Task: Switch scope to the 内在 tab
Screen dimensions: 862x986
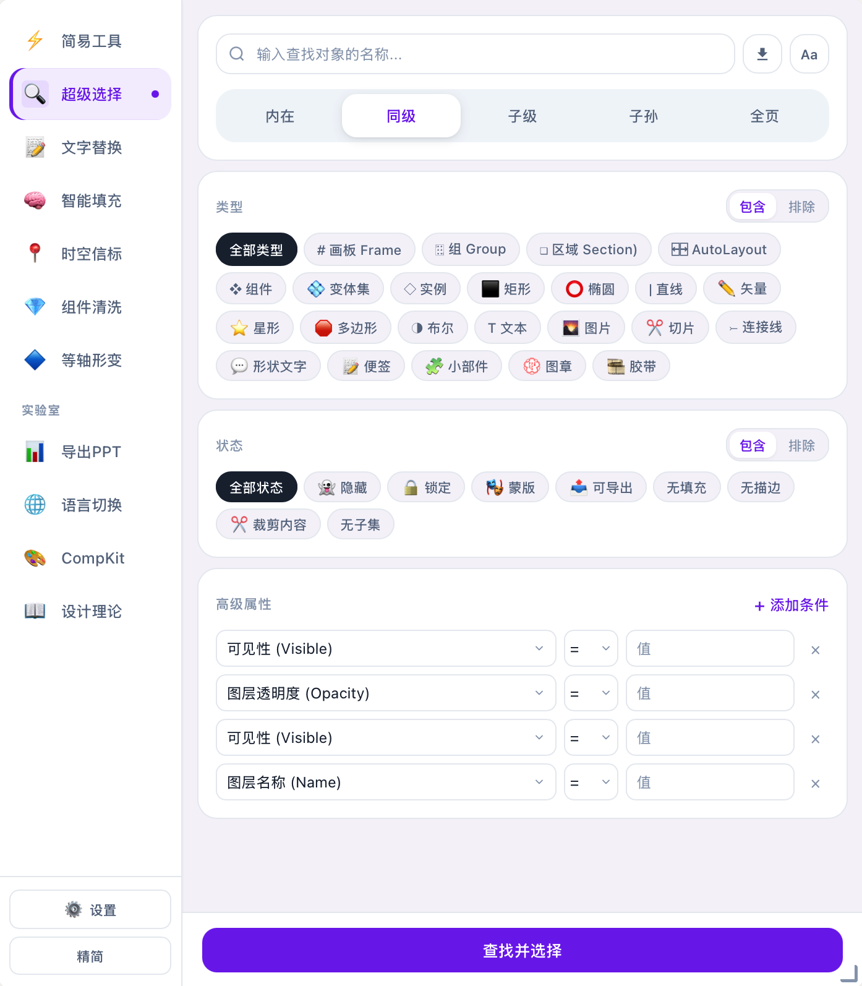Action: click(x=280, y=116)
